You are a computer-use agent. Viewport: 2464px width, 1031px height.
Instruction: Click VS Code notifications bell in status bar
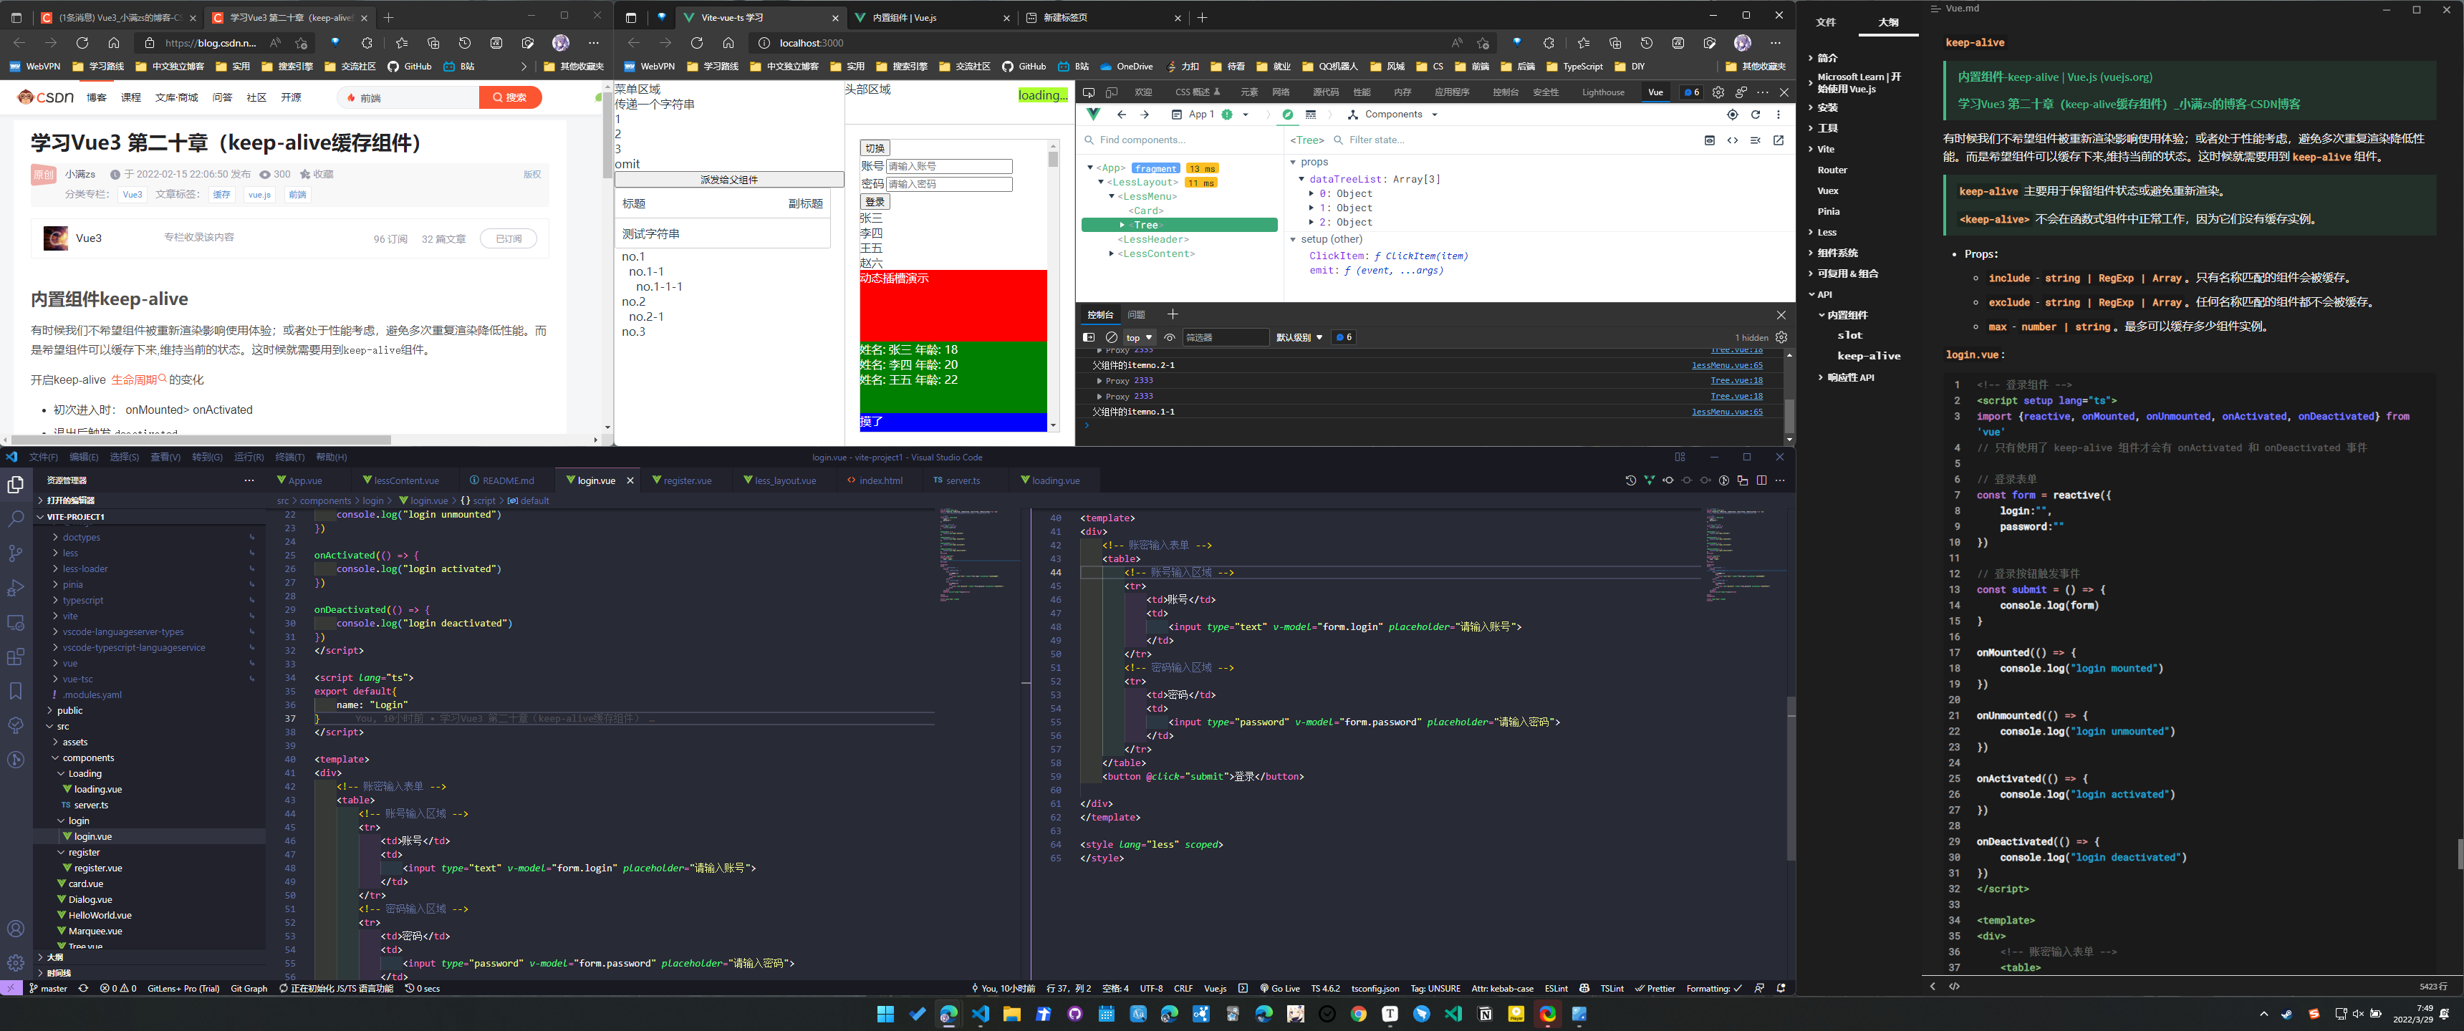tap(1781, 988)
